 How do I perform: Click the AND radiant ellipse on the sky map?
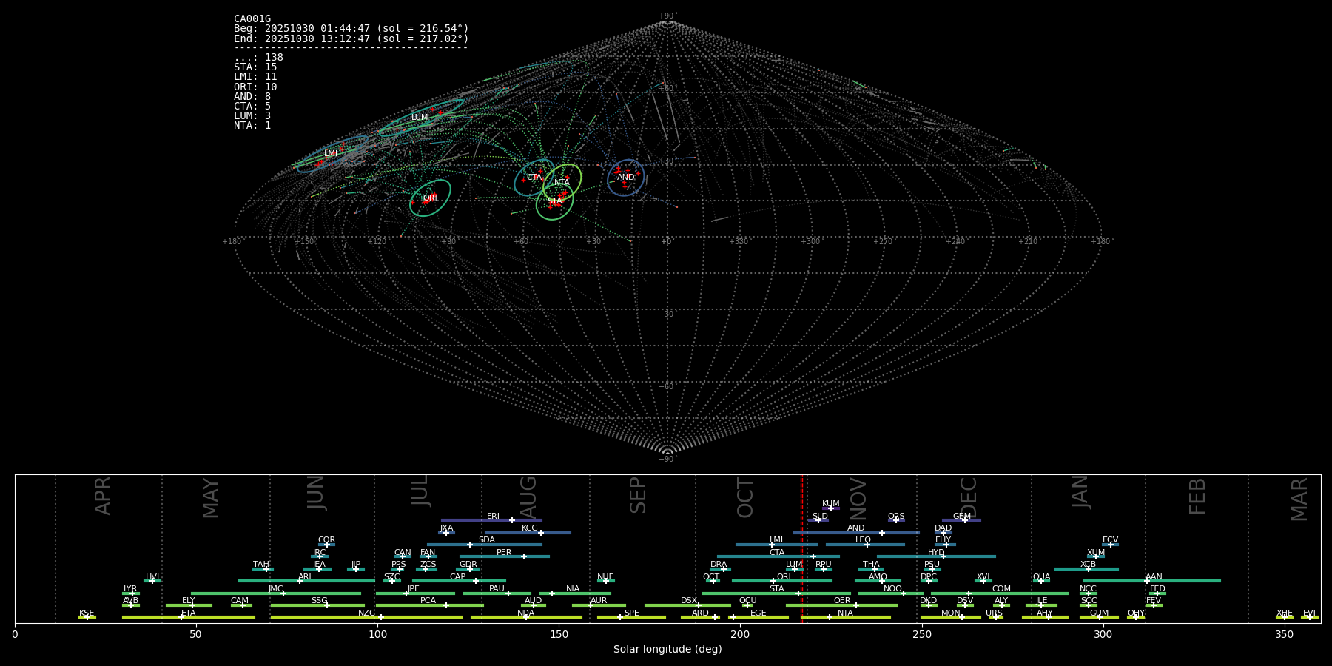click(626, 178)
